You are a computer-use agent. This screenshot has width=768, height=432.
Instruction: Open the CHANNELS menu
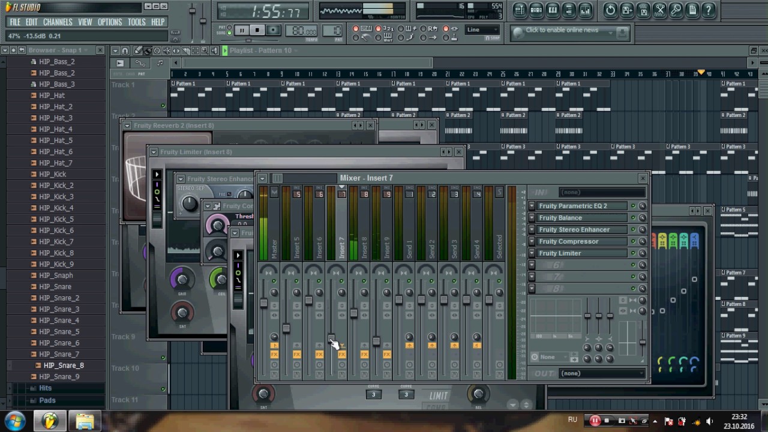(58, 22)
